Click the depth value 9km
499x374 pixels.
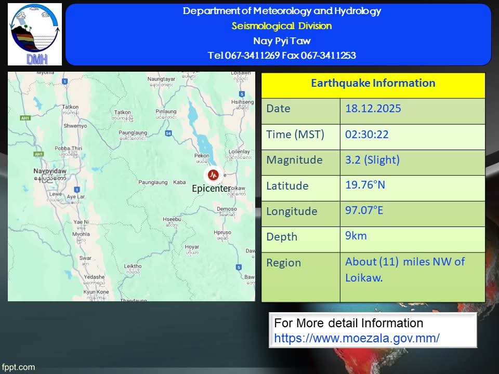point(356,236)
